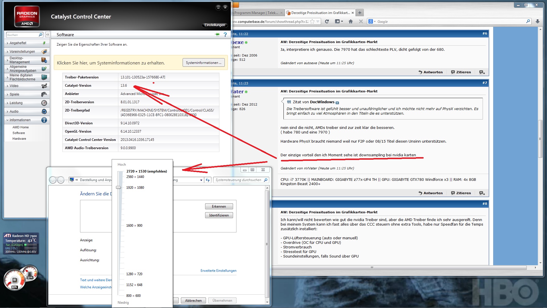
Task: Click the help question mark icon
Action: [x=225, y=35]
